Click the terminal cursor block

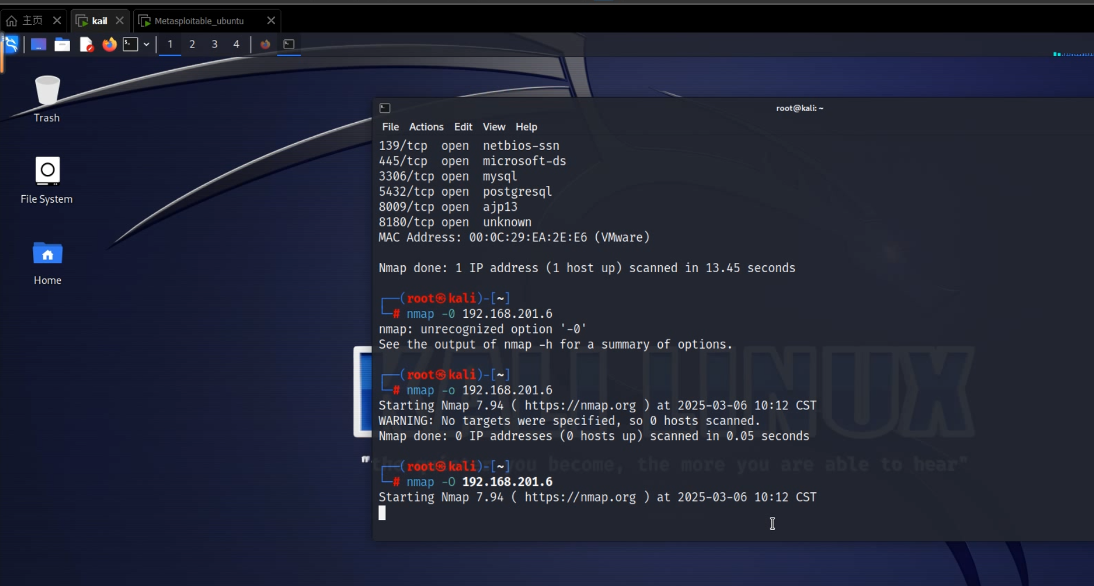pyautogui.click(x=382, y=513)
